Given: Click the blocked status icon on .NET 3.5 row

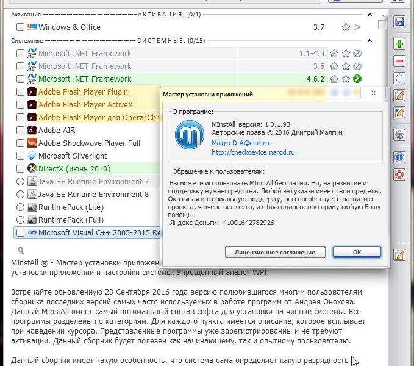Looking at the screenshot, I should [x=357, y=66].
